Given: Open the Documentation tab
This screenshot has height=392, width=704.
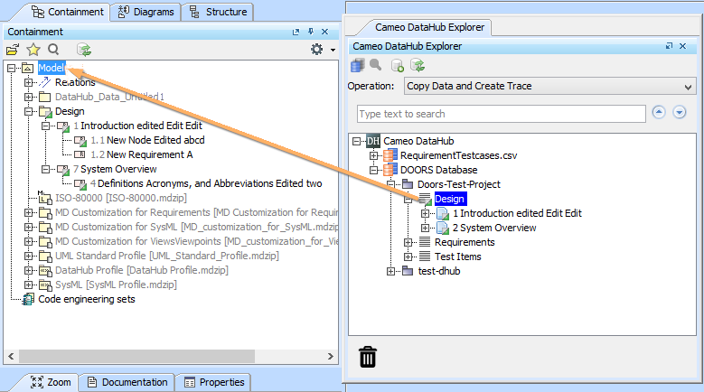Looking at the screenshot, I should point(127,382).
